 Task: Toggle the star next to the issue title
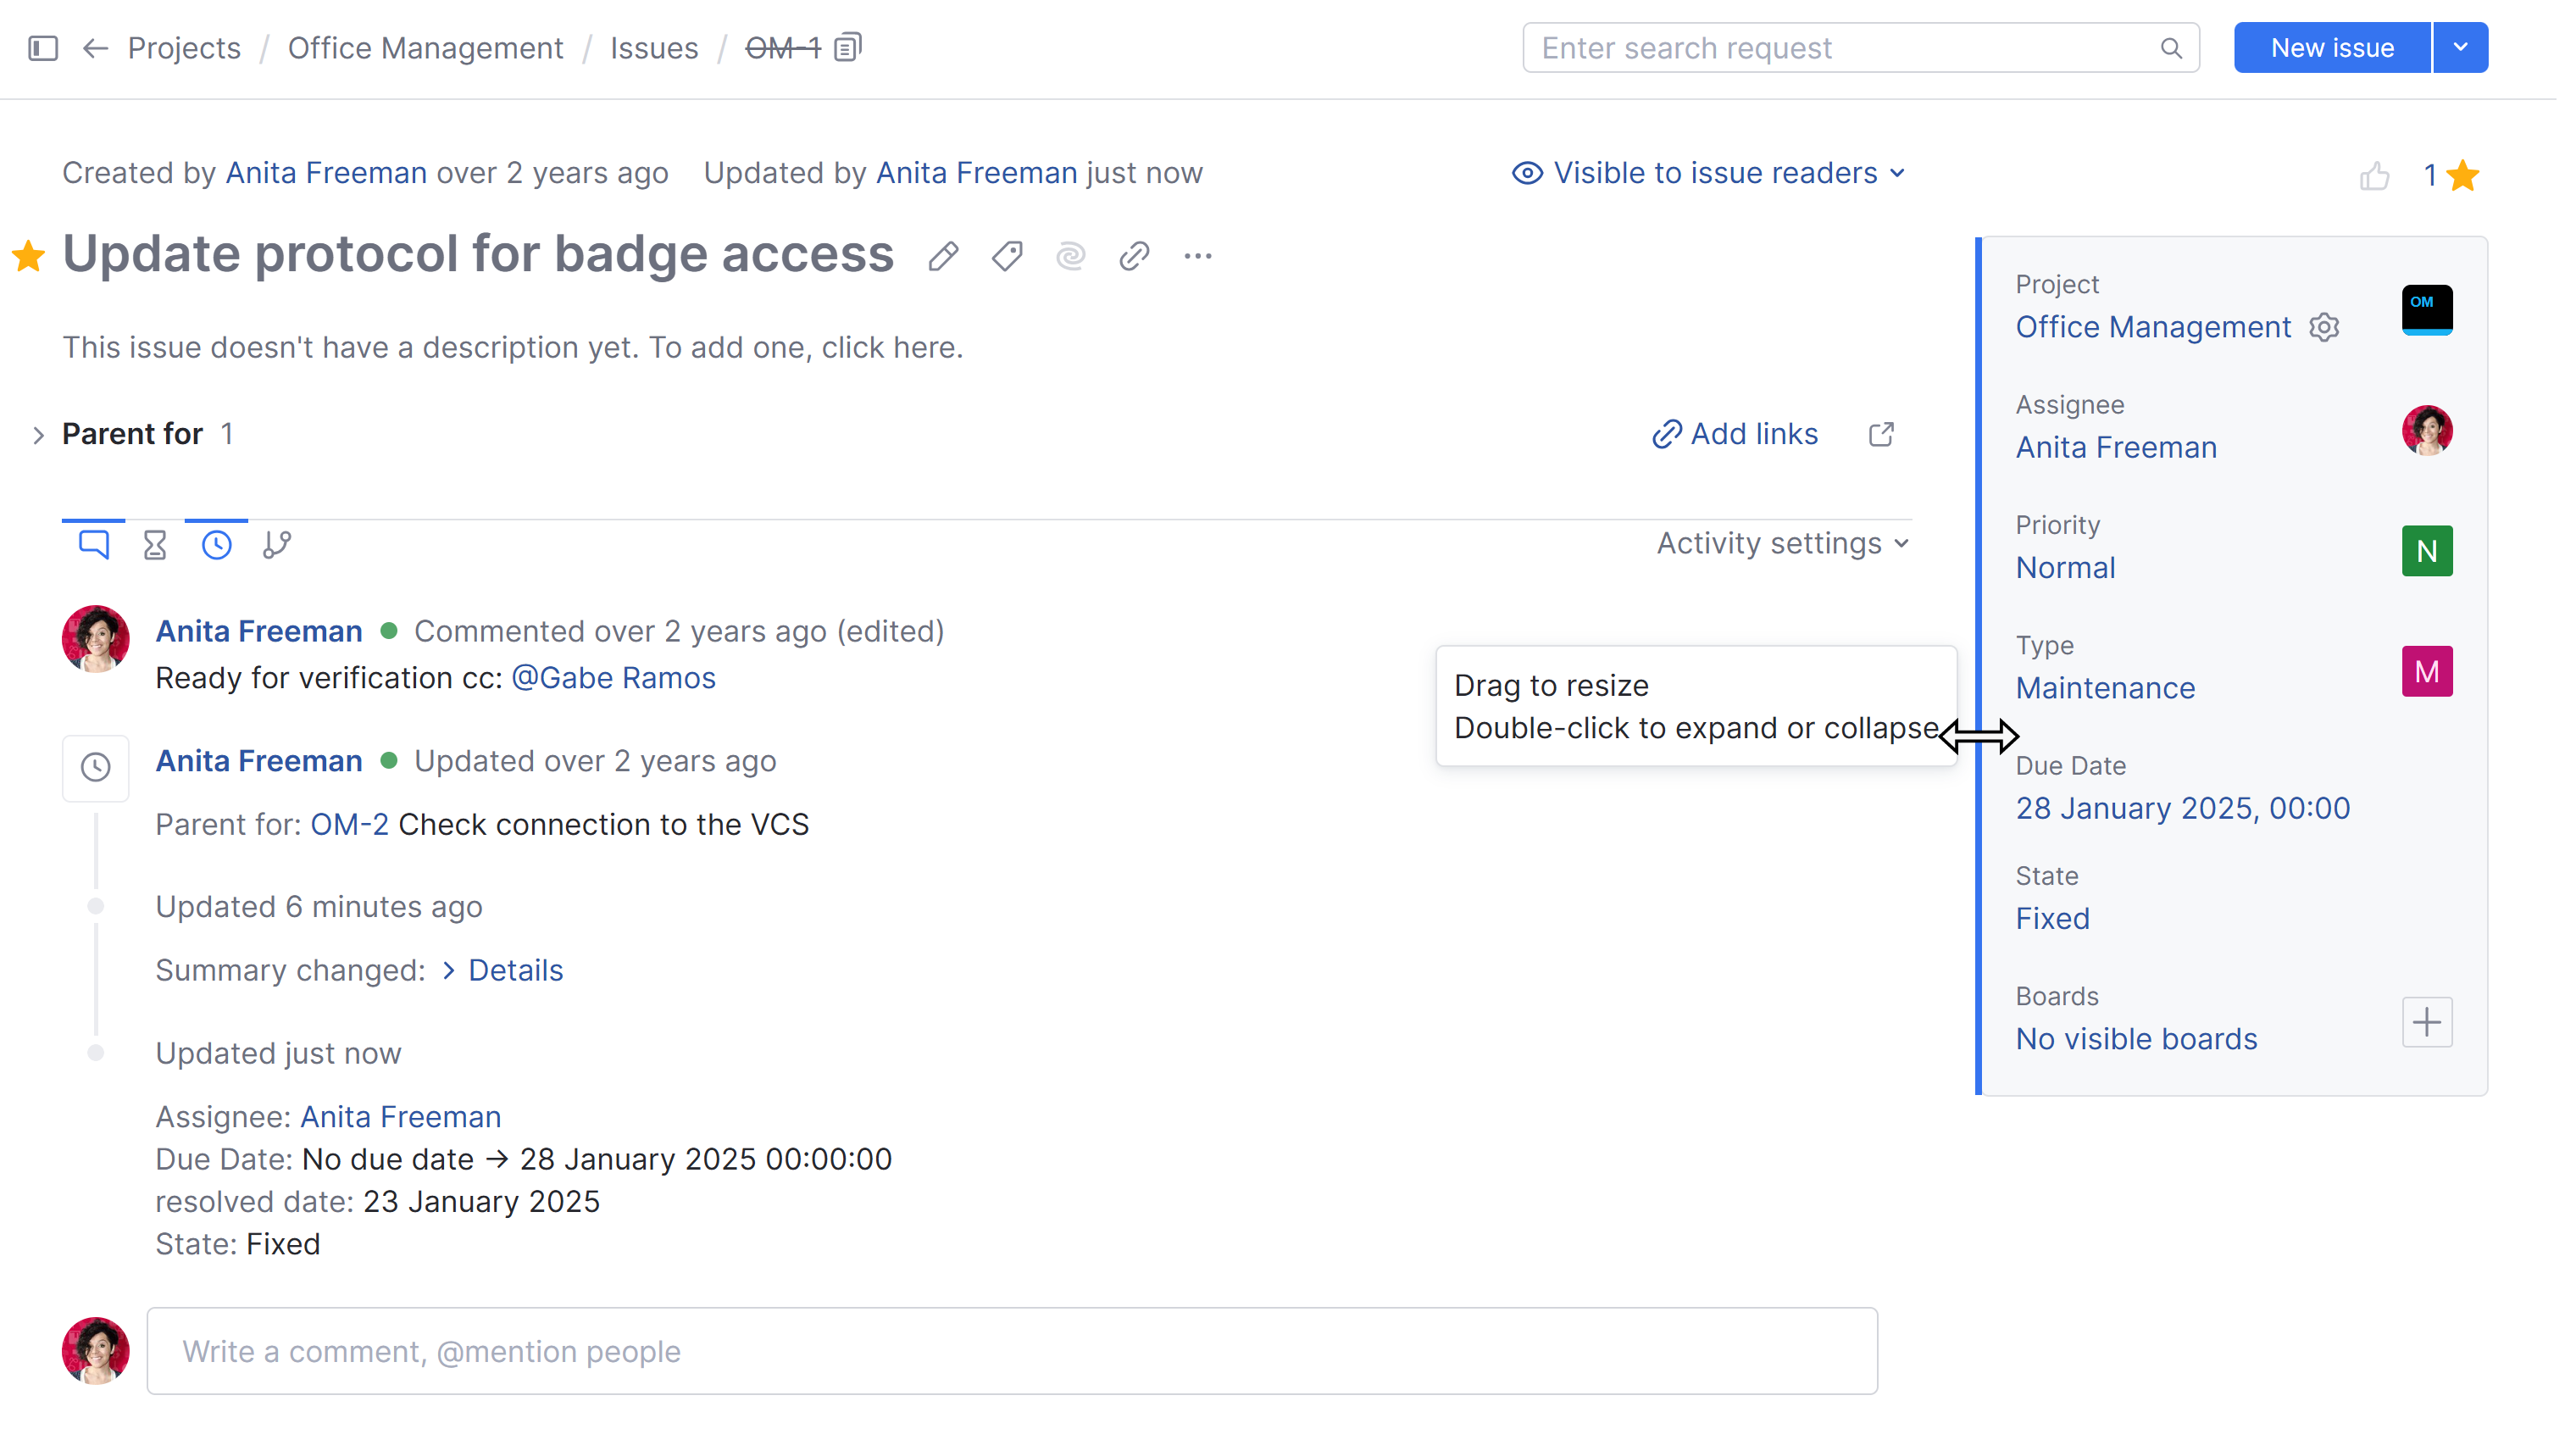pos(29,256)
